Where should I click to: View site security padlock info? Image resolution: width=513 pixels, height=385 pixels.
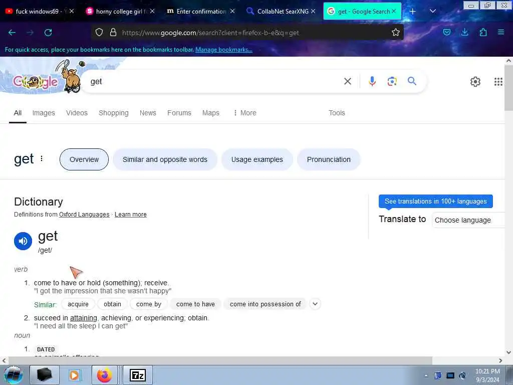(113, 32)
